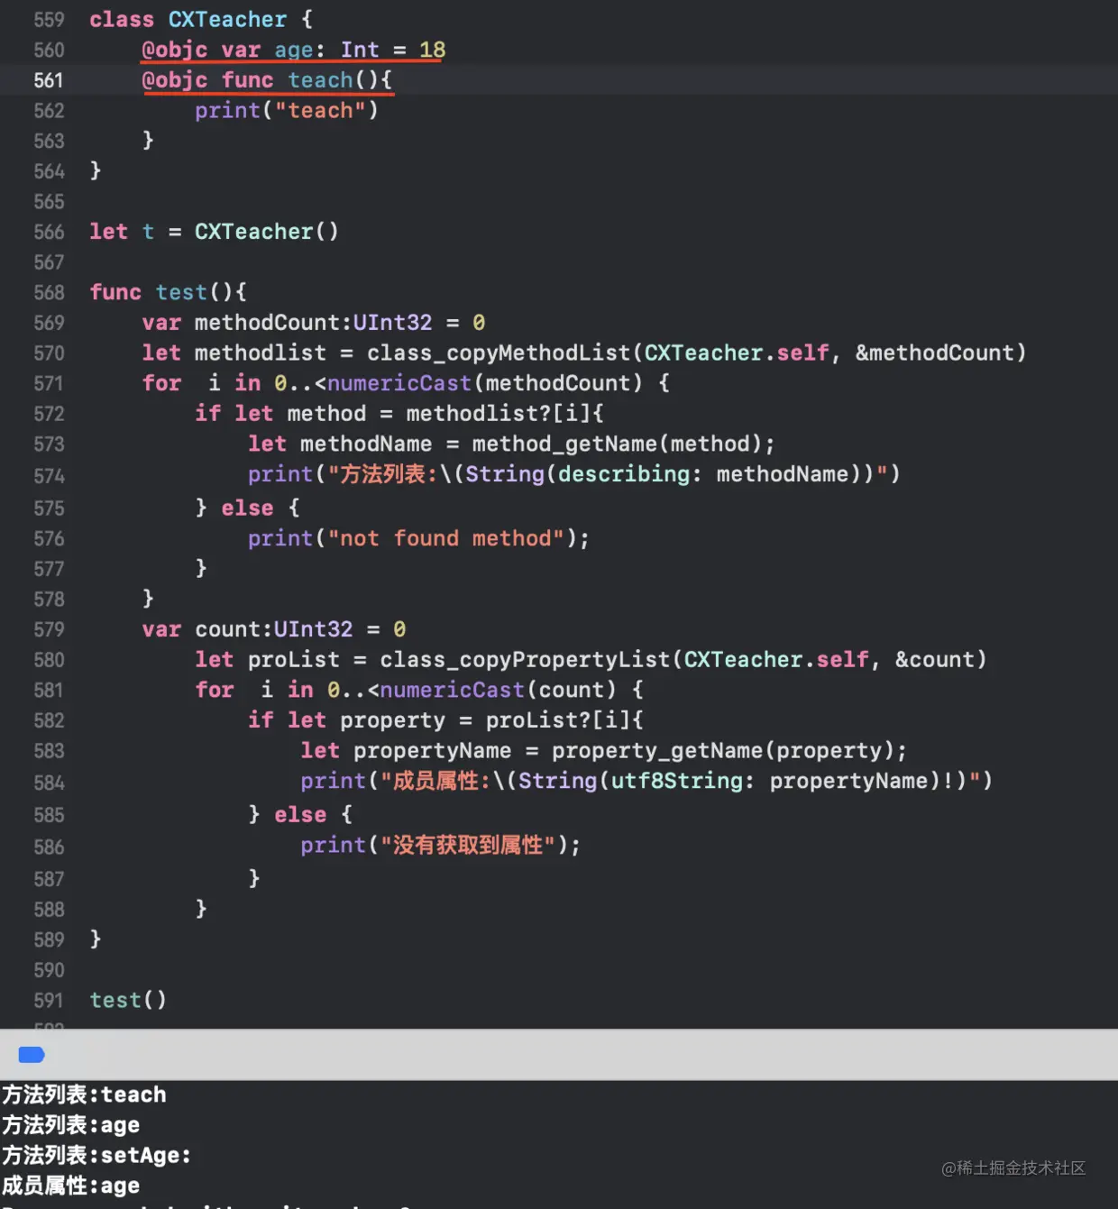The width and height of the screenshot is (1118, 1209).
Task: Click '&methodCount' argument on line 570
Action: 934,353
